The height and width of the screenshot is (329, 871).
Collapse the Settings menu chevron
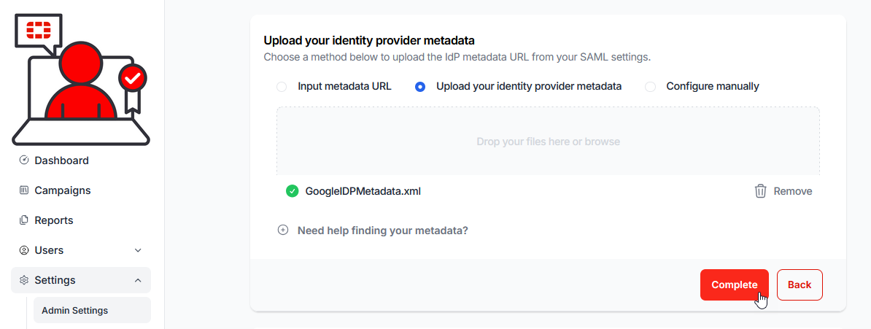click(138, 280)
